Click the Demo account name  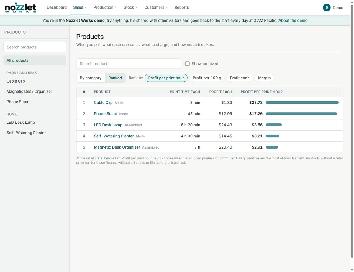click(x=338, y=8)
